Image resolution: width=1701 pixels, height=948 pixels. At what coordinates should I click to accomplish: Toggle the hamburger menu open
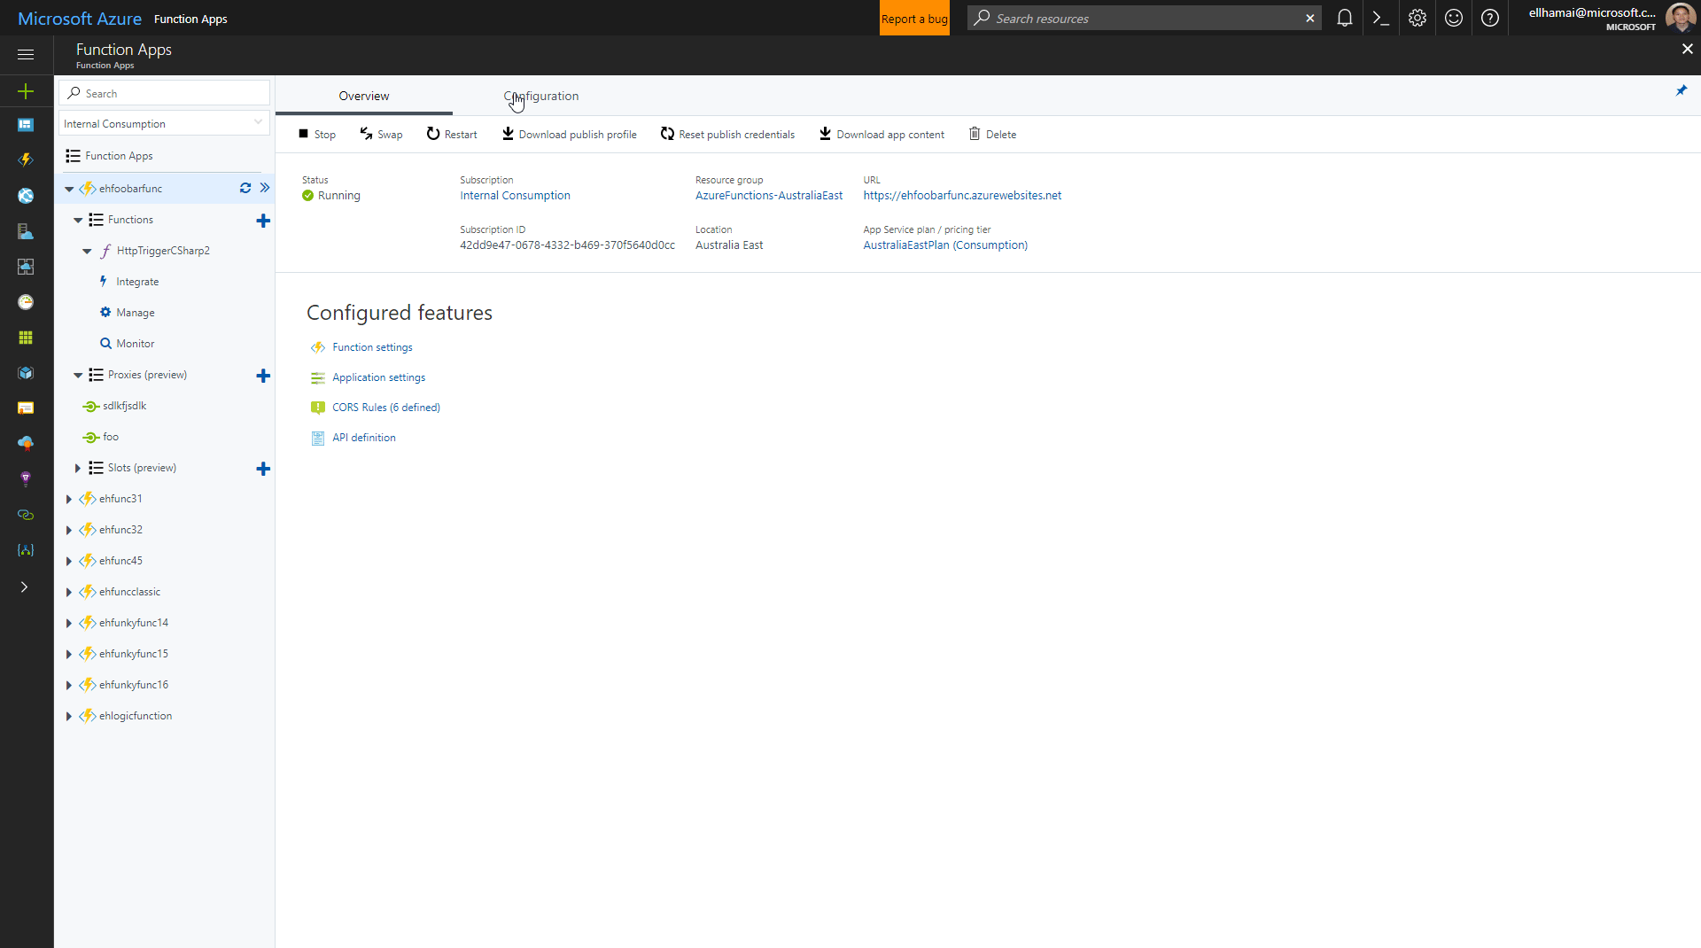pyautogui.click(x=26, y=55)
